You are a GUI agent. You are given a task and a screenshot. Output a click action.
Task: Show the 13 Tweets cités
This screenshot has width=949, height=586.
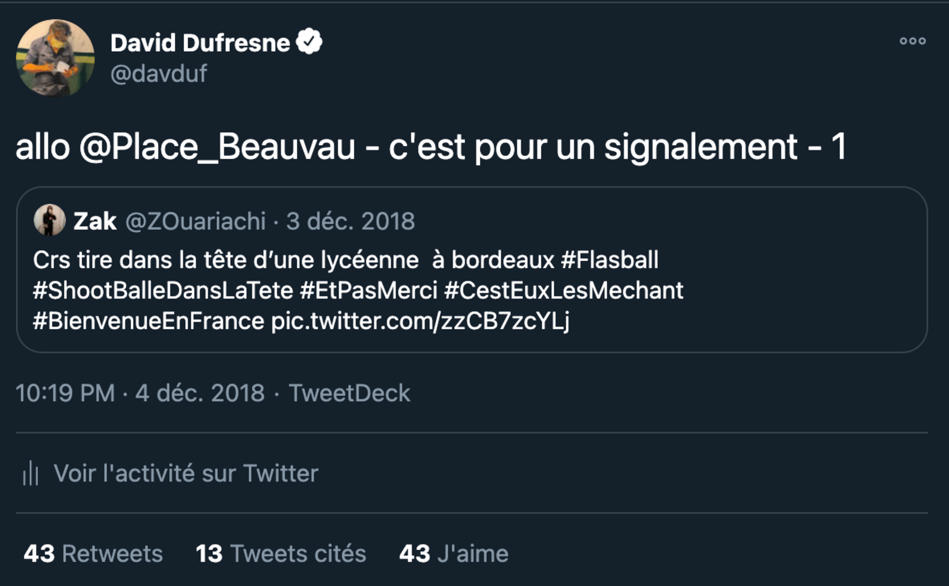[281, 553]
